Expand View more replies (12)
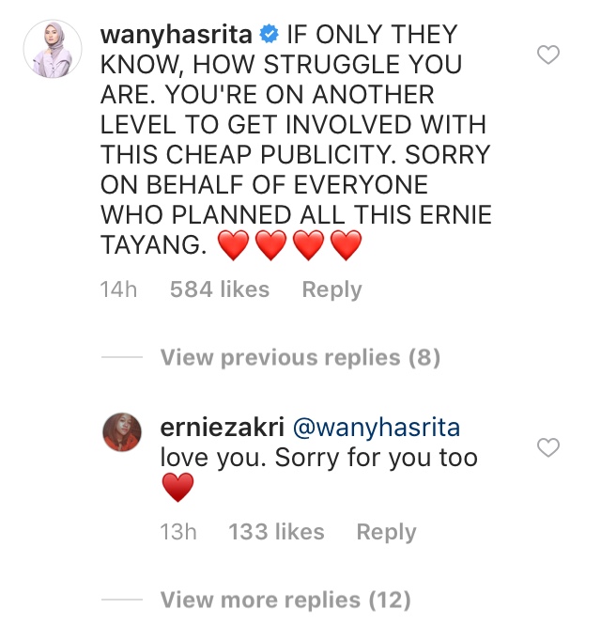The width and height of the screenshot is (601, 640). click(285, 600)
